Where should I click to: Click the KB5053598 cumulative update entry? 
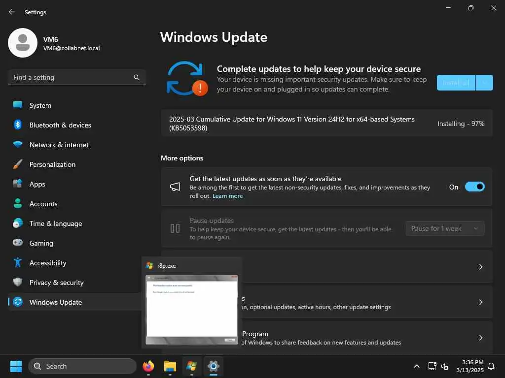326,124
